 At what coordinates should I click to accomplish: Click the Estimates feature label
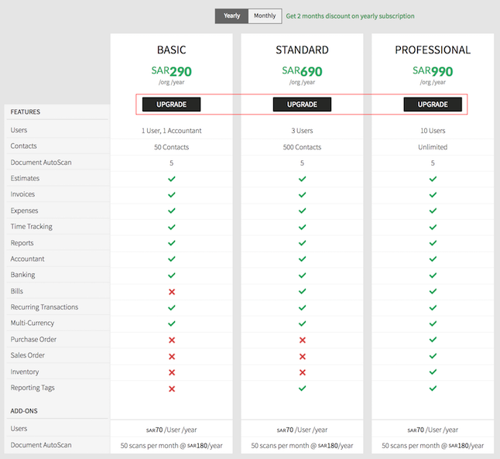coord(25,178)
